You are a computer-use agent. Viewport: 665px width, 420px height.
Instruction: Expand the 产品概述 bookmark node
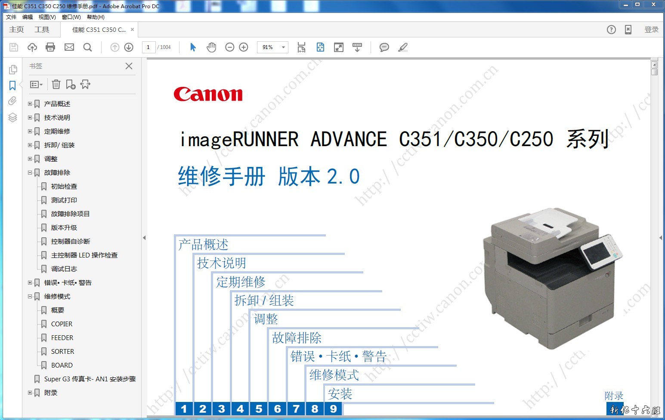30,104
